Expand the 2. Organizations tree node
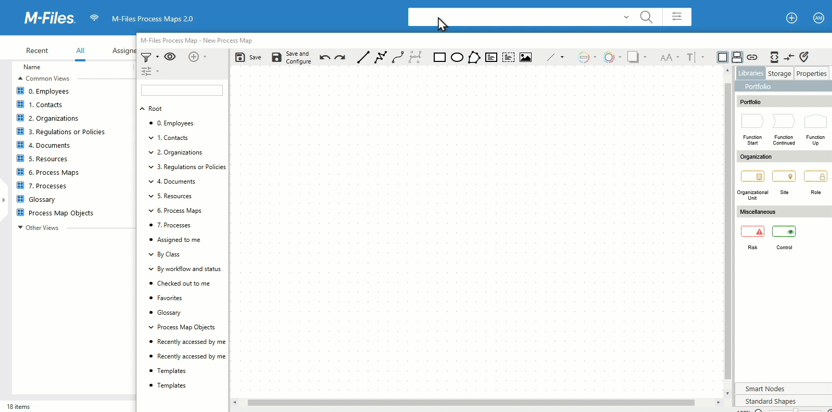The image size is (832, 412). pos(151,152)
